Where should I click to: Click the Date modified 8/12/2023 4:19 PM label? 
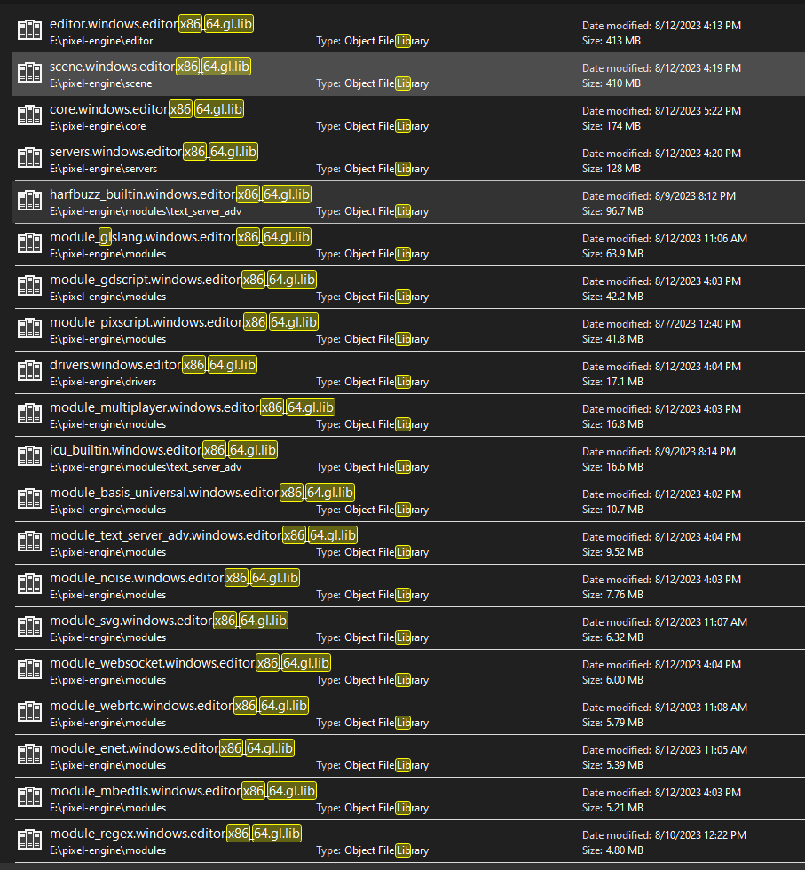(660, 68)
